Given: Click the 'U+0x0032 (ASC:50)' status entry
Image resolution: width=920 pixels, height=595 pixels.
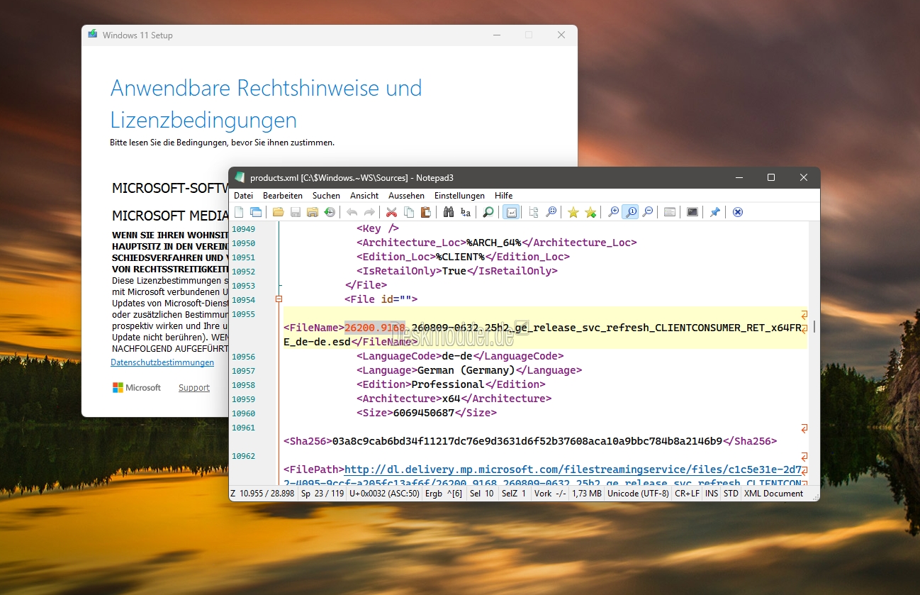Looking at the screenshot, I should (385, 494).
